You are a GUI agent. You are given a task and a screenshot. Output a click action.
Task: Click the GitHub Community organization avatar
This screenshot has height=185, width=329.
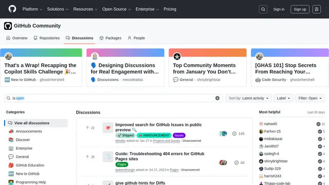(8, 26)
